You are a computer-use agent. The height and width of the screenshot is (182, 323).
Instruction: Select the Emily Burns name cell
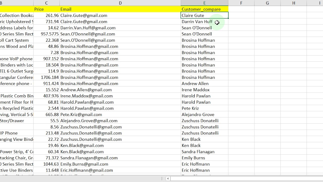pos(204,158)
